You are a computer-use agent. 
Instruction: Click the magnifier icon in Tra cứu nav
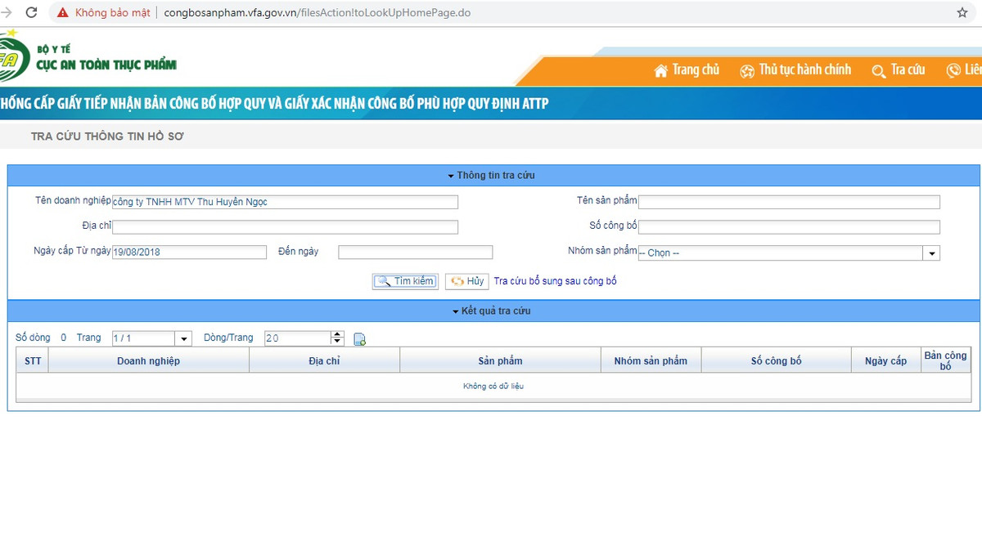pos(877,70)
